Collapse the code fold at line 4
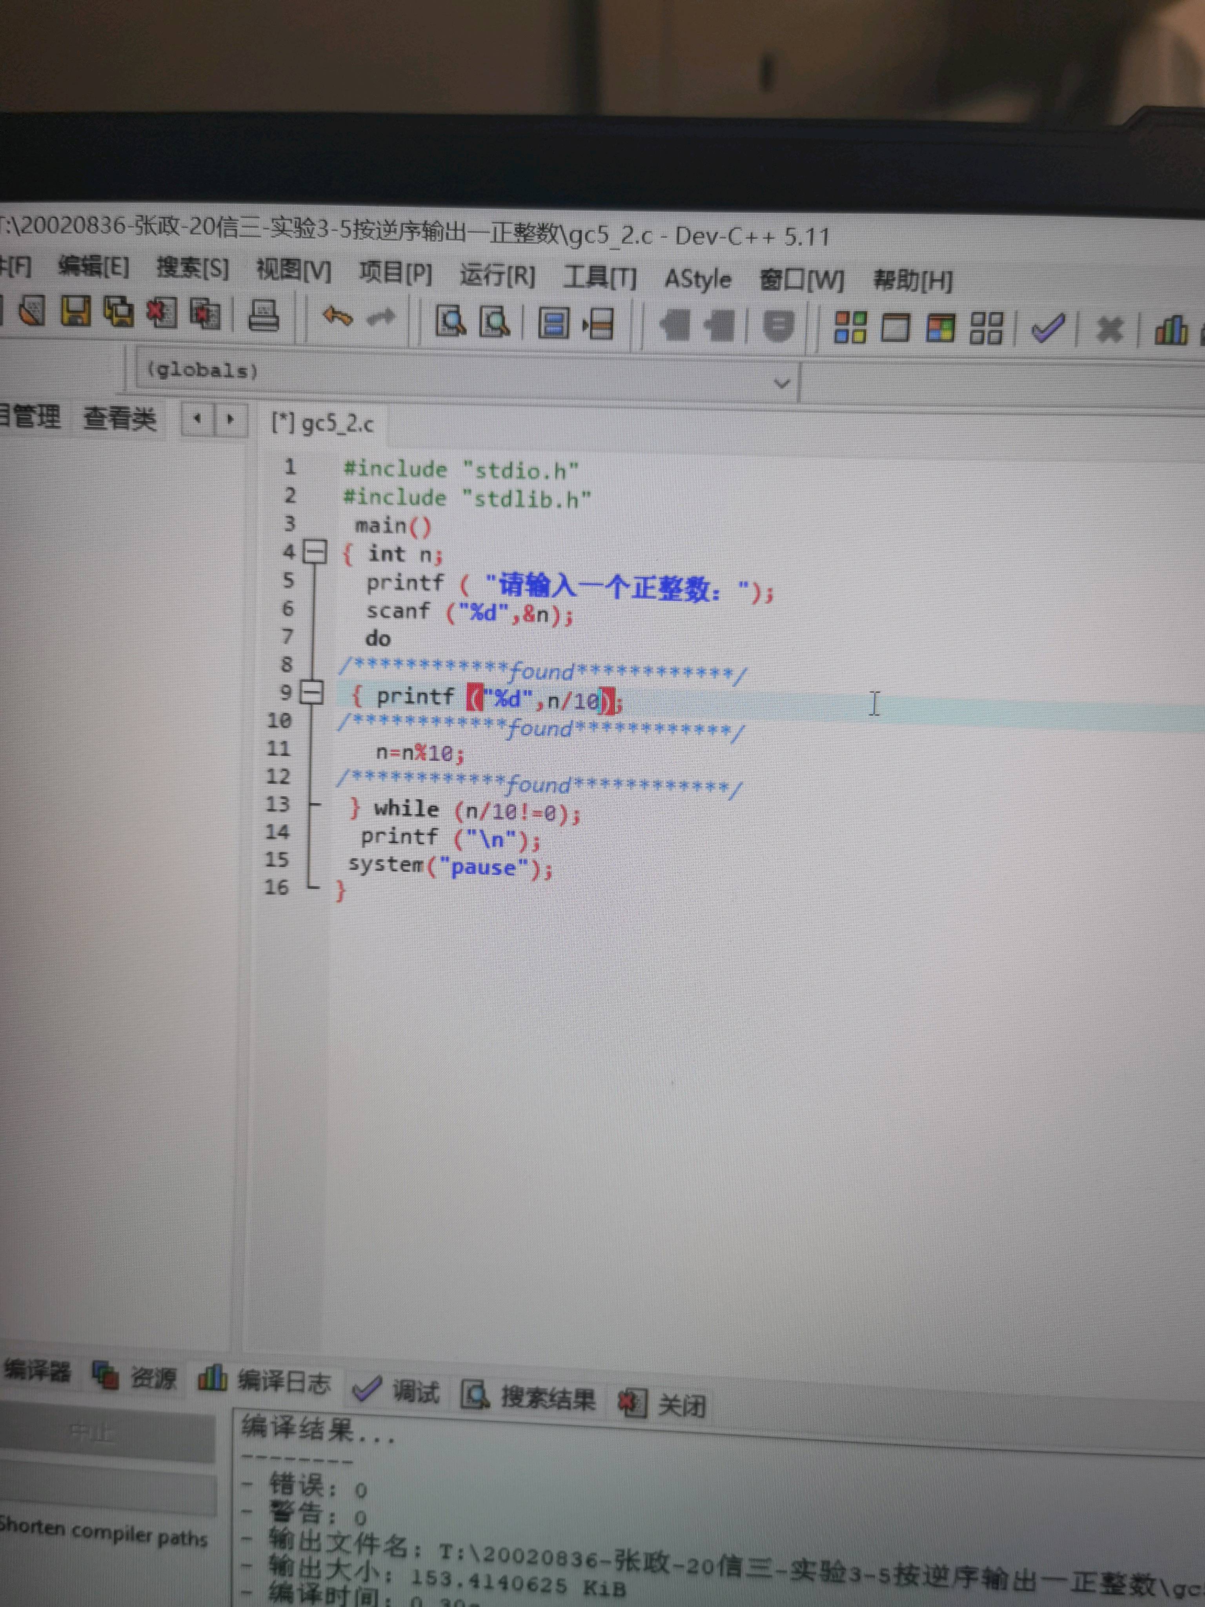Image resolution: width=1205 pixels, height=1607 pixels. (315, 552)
